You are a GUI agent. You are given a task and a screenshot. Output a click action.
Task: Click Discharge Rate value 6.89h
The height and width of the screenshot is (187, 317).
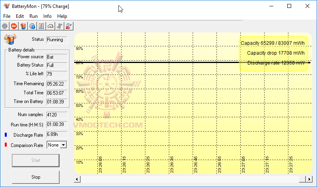coord(57,135)
